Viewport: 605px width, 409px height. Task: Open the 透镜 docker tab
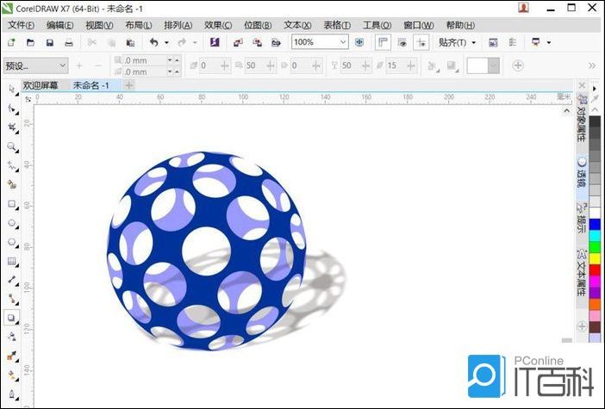click(x=582, y=173)
